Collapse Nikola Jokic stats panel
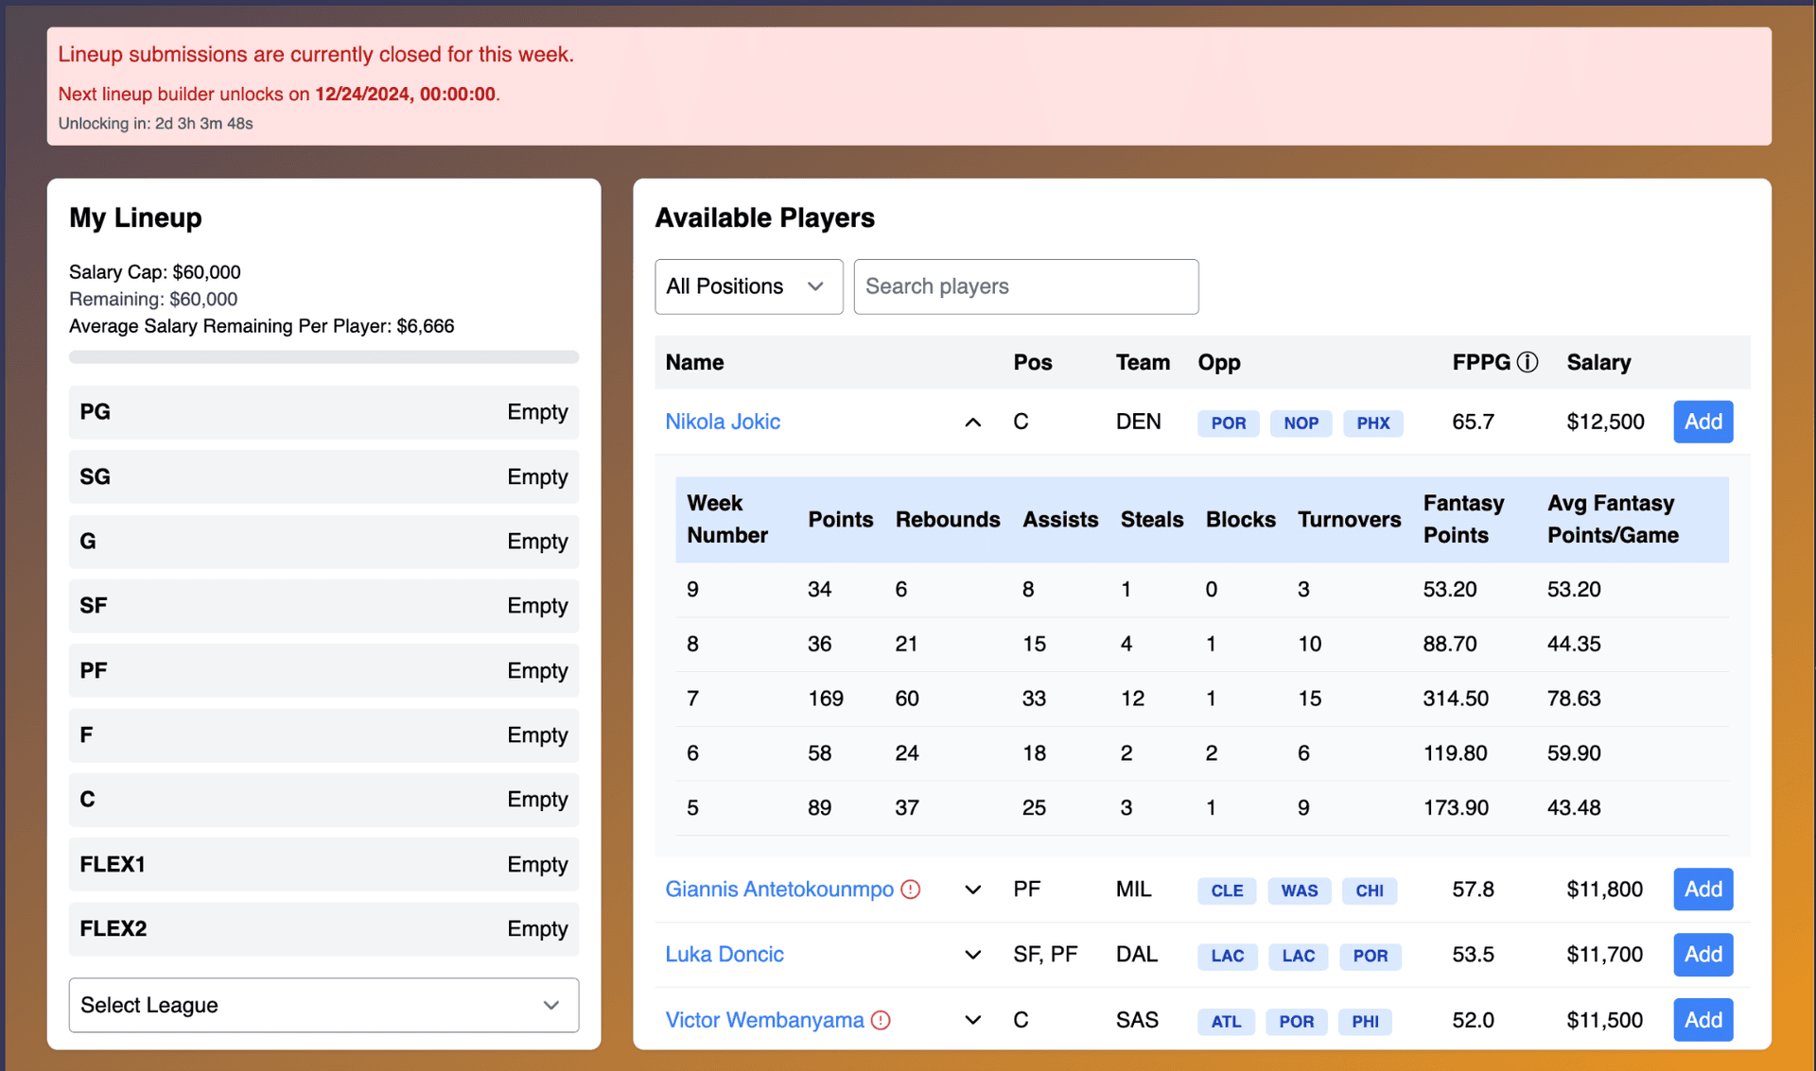 tap(972, 423)
